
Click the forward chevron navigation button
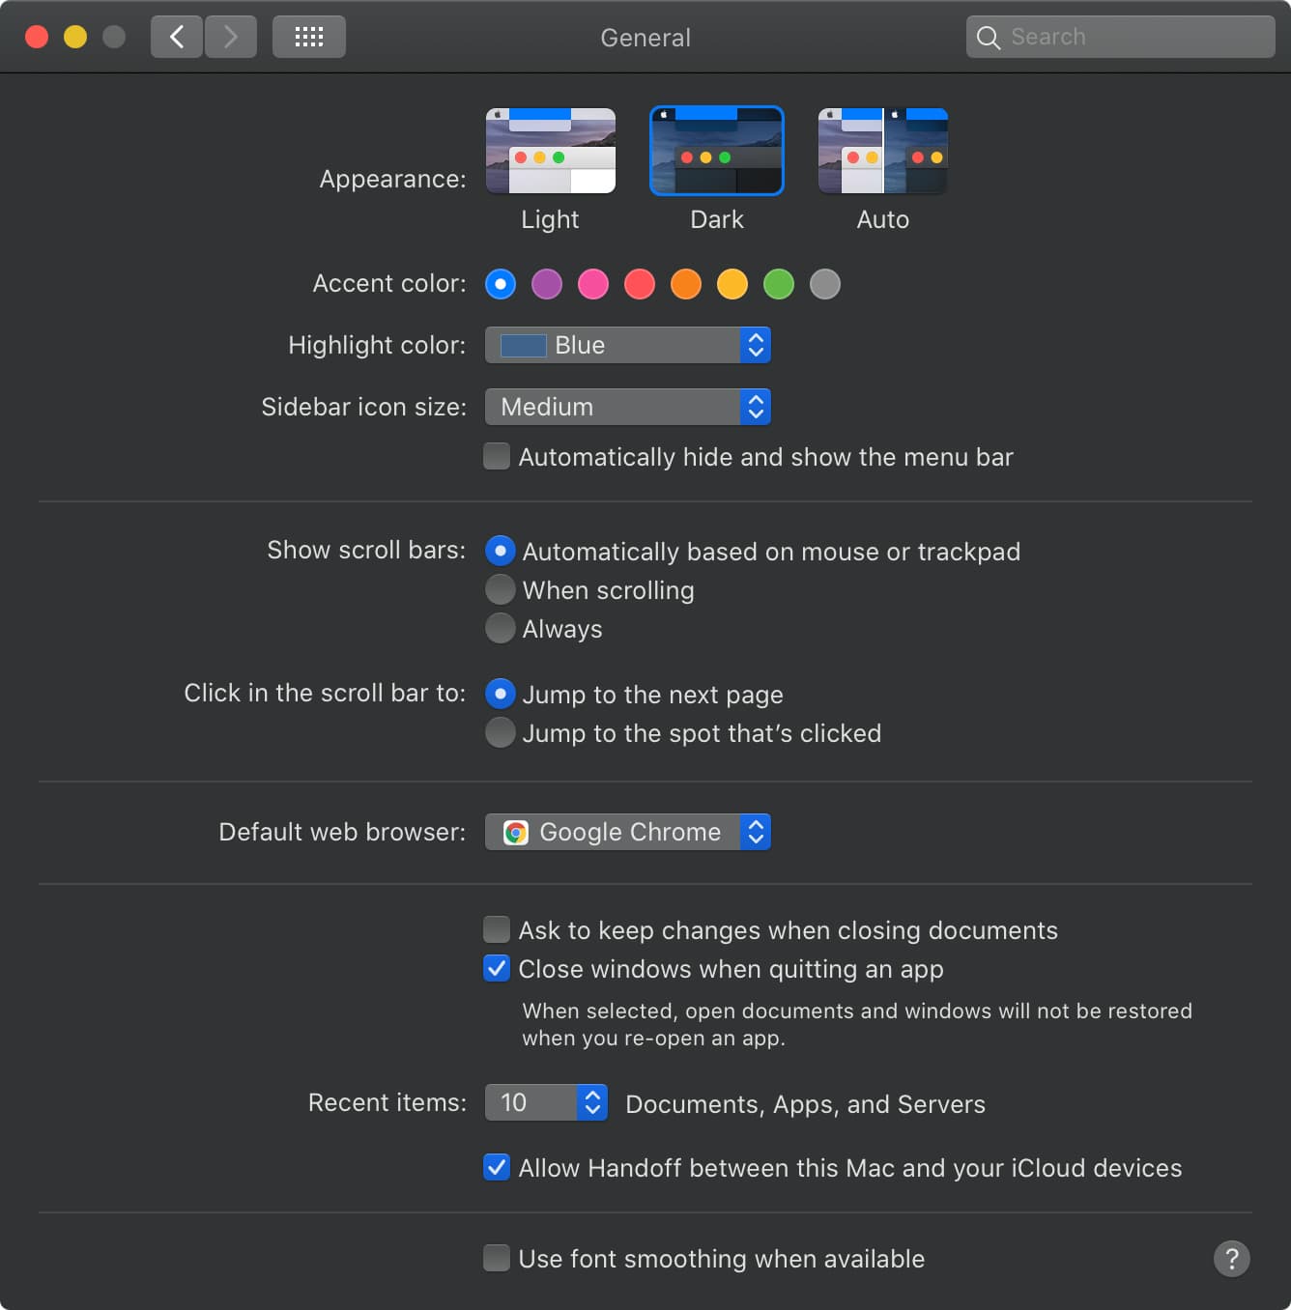coord(231,38)
